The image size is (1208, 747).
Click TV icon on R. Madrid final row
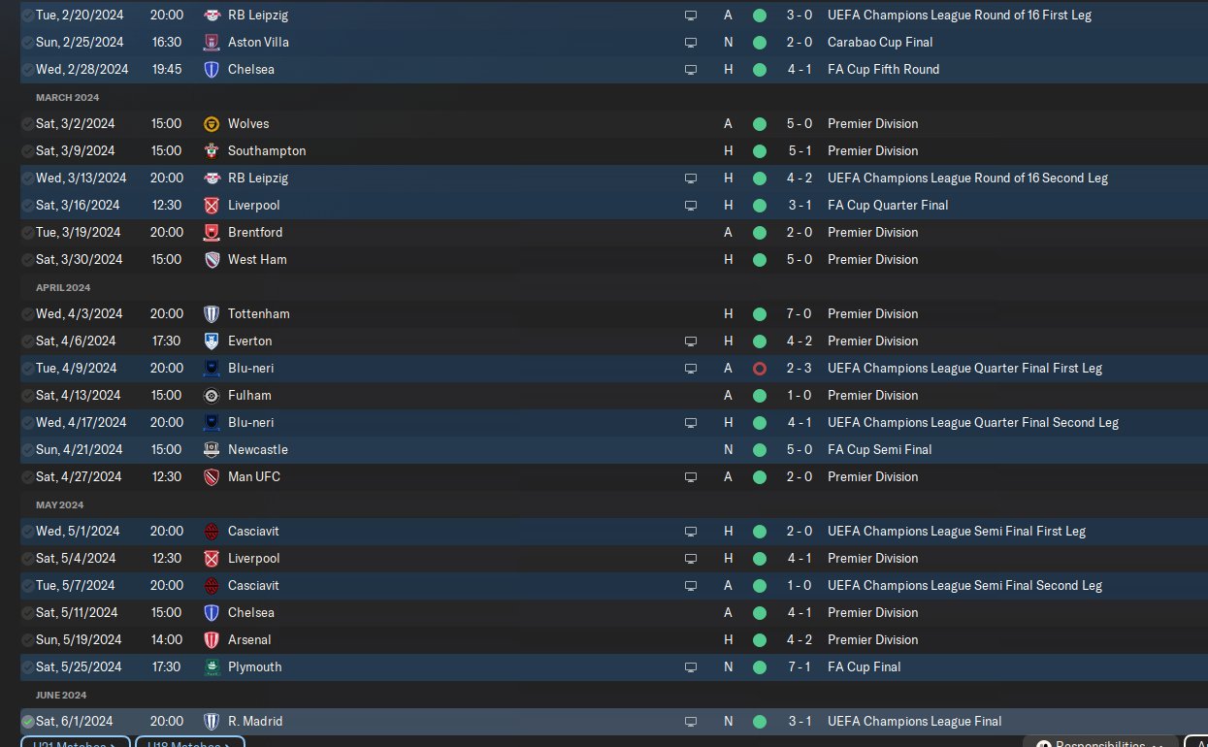(x=691, y=722)
